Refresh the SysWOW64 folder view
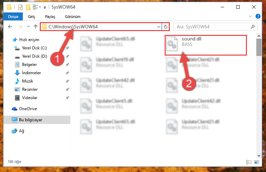 166,27
